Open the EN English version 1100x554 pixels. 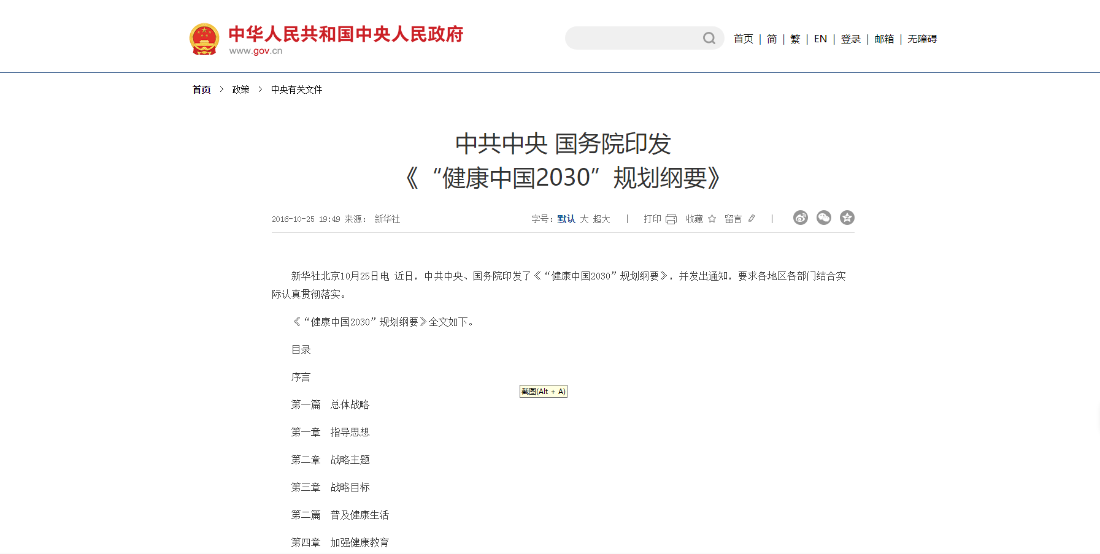[x=820, y=39]
